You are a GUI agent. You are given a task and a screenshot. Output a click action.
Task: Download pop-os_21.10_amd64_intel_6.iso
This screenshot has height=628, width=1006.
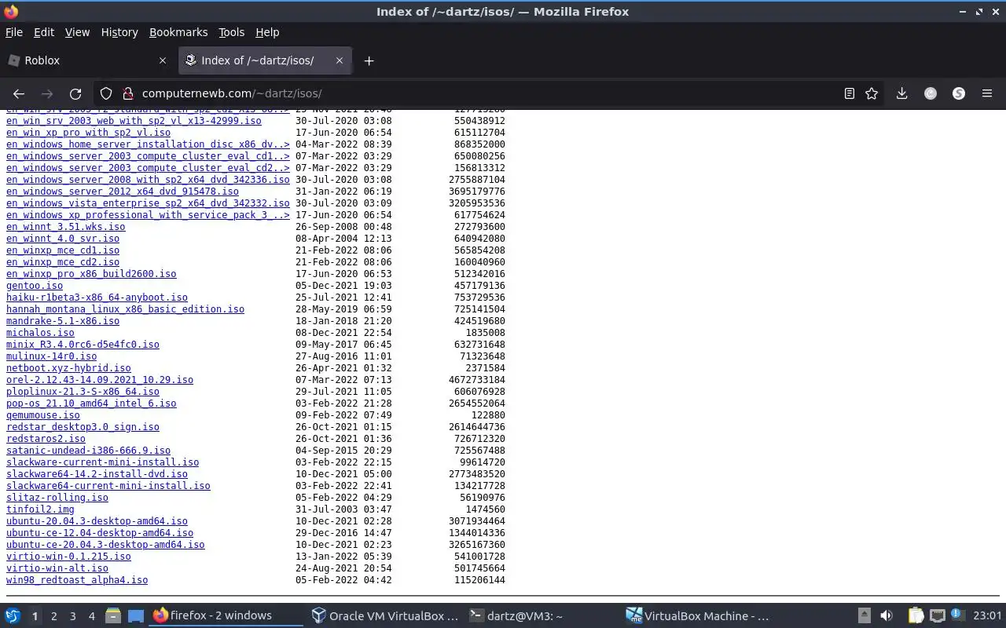91,403
